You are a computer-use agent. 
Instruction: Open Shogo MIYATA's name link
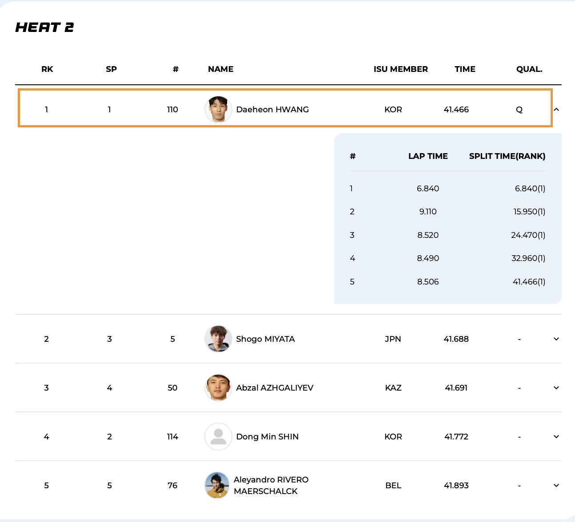tap(265, 339)
